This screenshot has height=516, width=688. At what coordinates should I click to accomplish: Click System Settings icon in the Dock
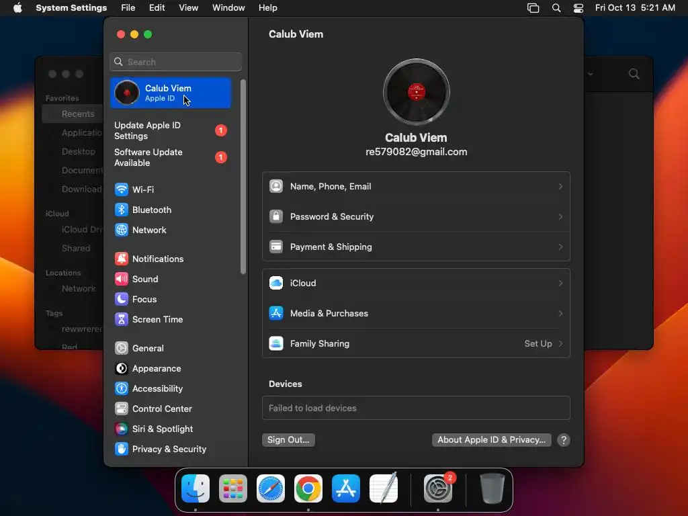coord(438,488)
